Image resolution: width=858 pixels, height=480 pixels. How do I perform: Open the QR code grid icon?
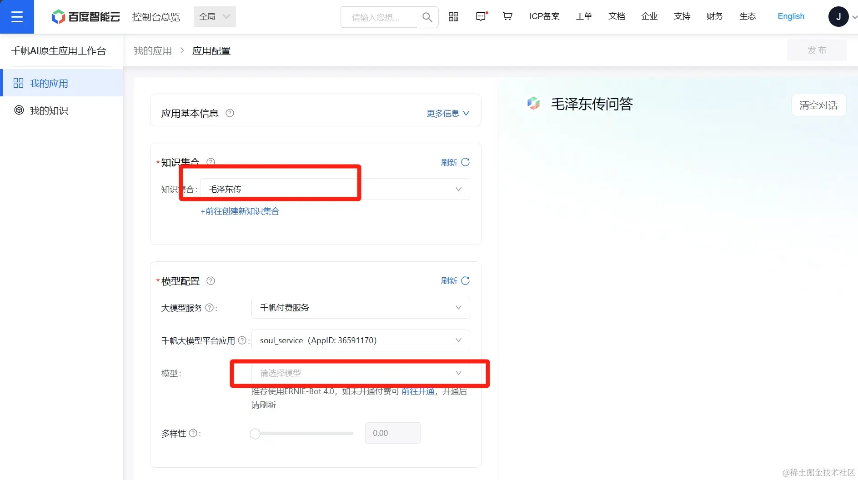click(x=453, y=17)
